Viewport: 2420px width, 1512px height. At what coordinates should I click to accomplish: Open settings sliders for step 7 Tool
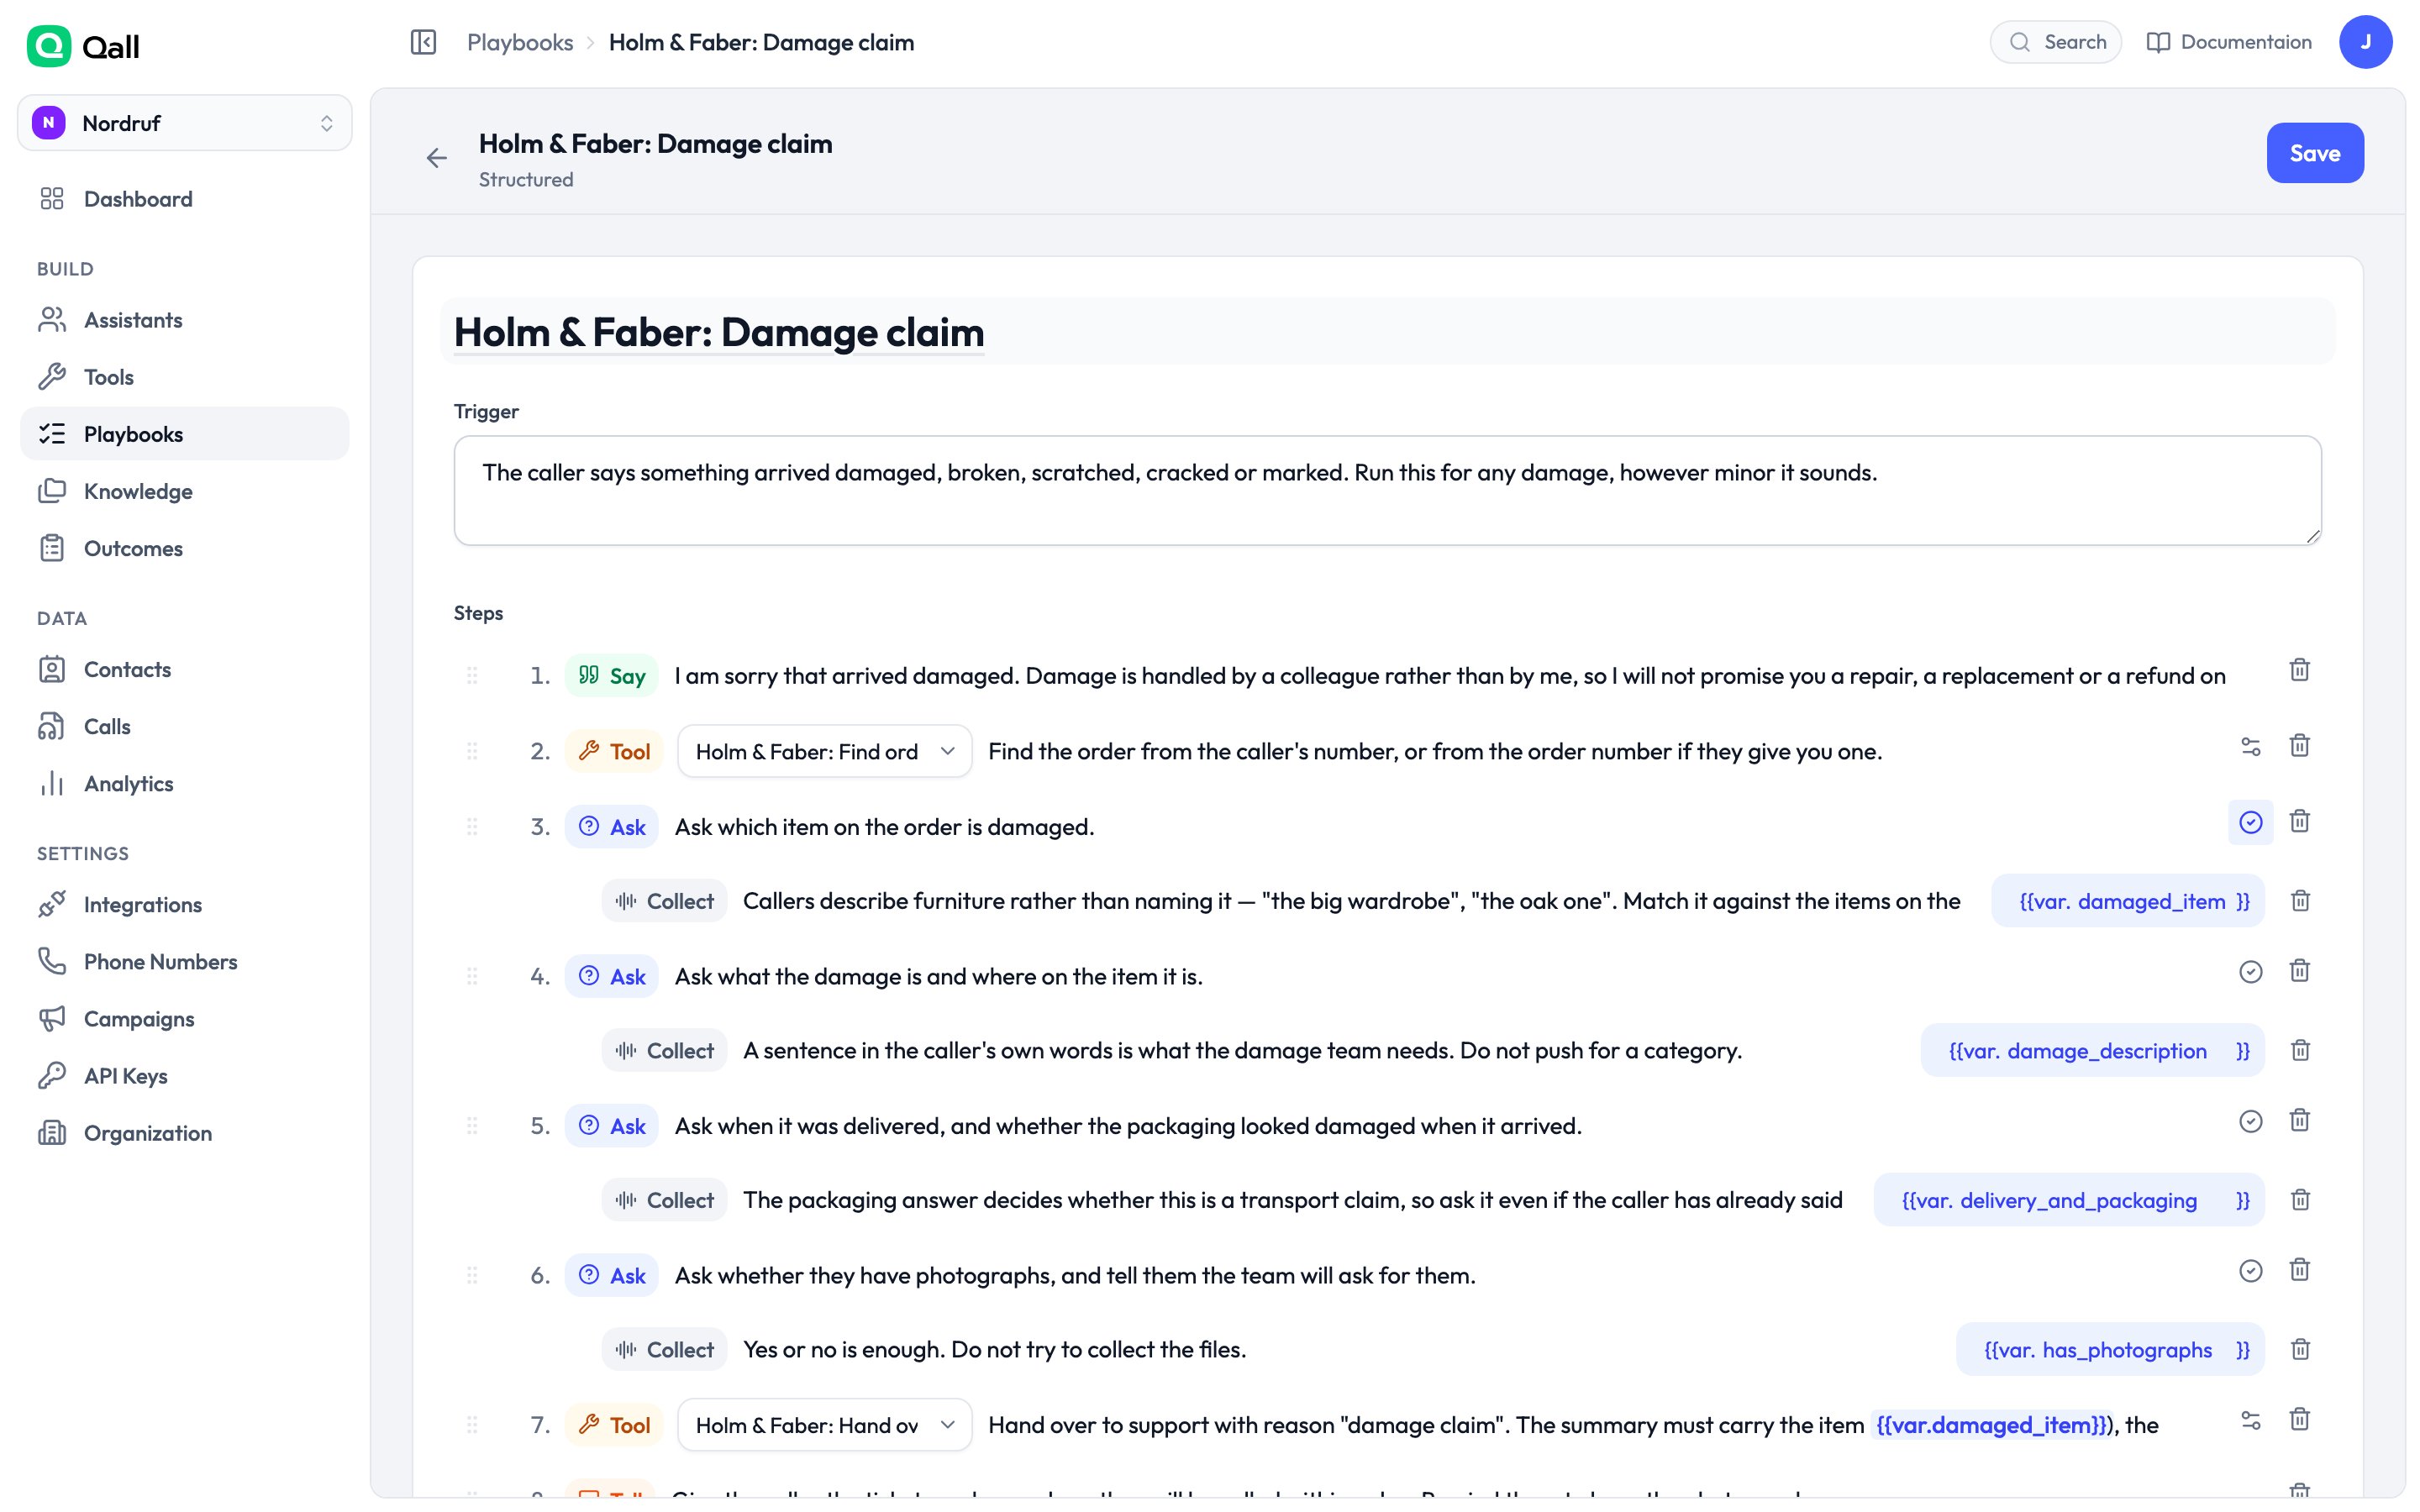click(2250, 1420)
